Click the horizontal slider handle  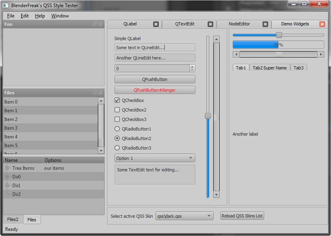tap(279, 35)
